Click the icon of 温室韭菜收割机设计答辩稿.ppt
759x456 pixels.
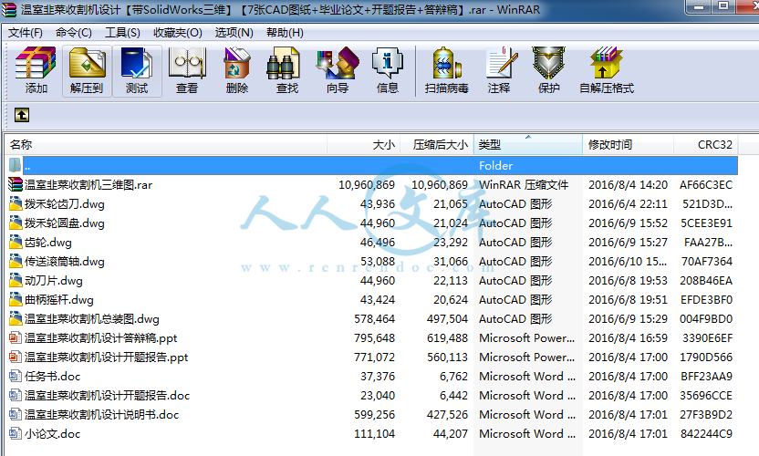coord(15,337)
